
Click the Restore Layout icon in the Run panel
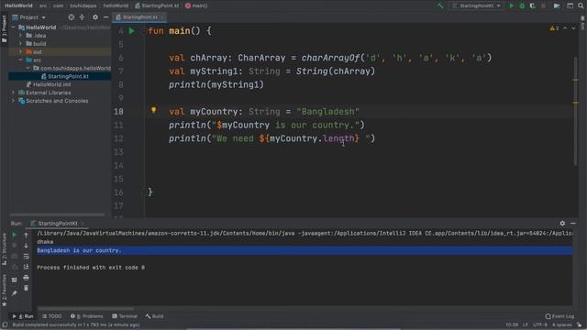tap(15, 280)
